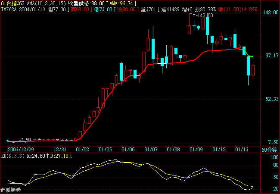
Task: Click the 97.17 price axis label
Action: tap(272, 56)
